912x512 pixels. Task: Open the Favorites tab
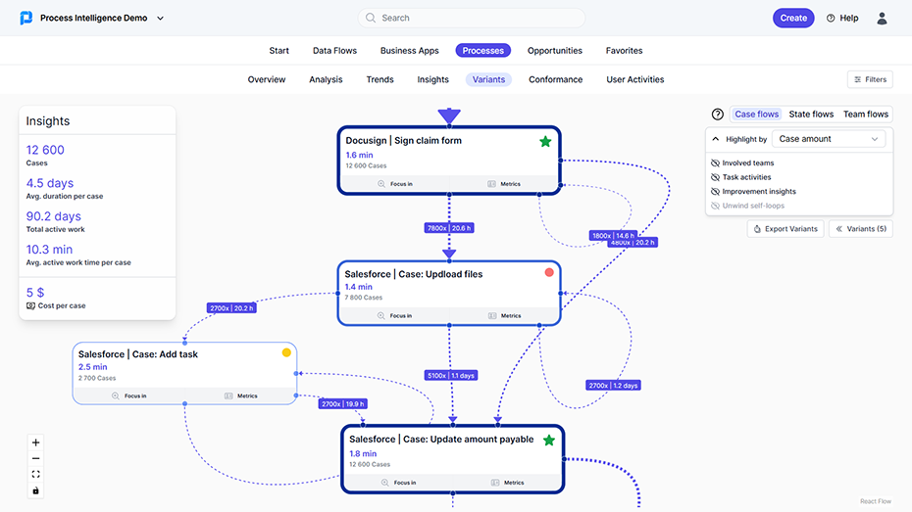coord(624,51)
